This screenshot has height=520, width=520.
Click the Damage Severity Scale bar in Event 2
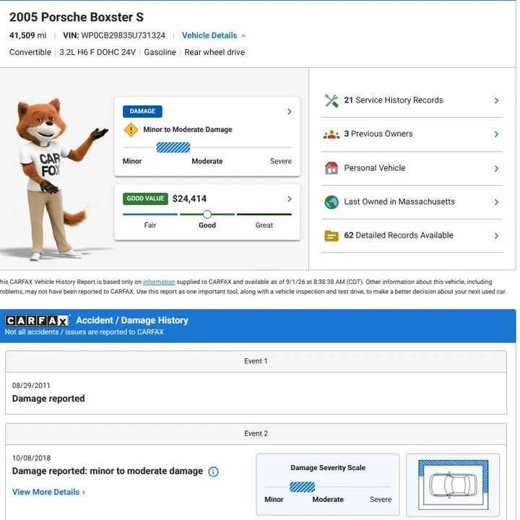(x=302, y=487)
